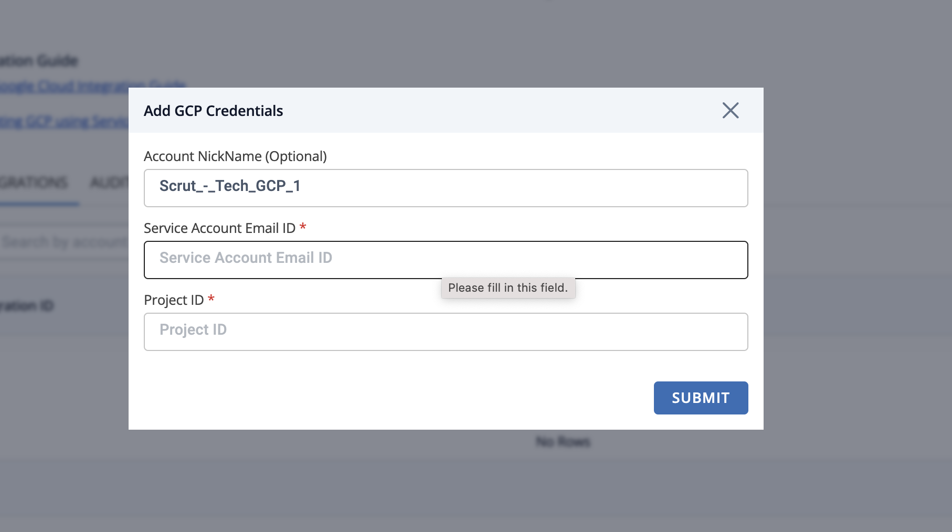The image size is (952, 532).
Task: Submit the GCP credentials form
Action: [701, 398]
